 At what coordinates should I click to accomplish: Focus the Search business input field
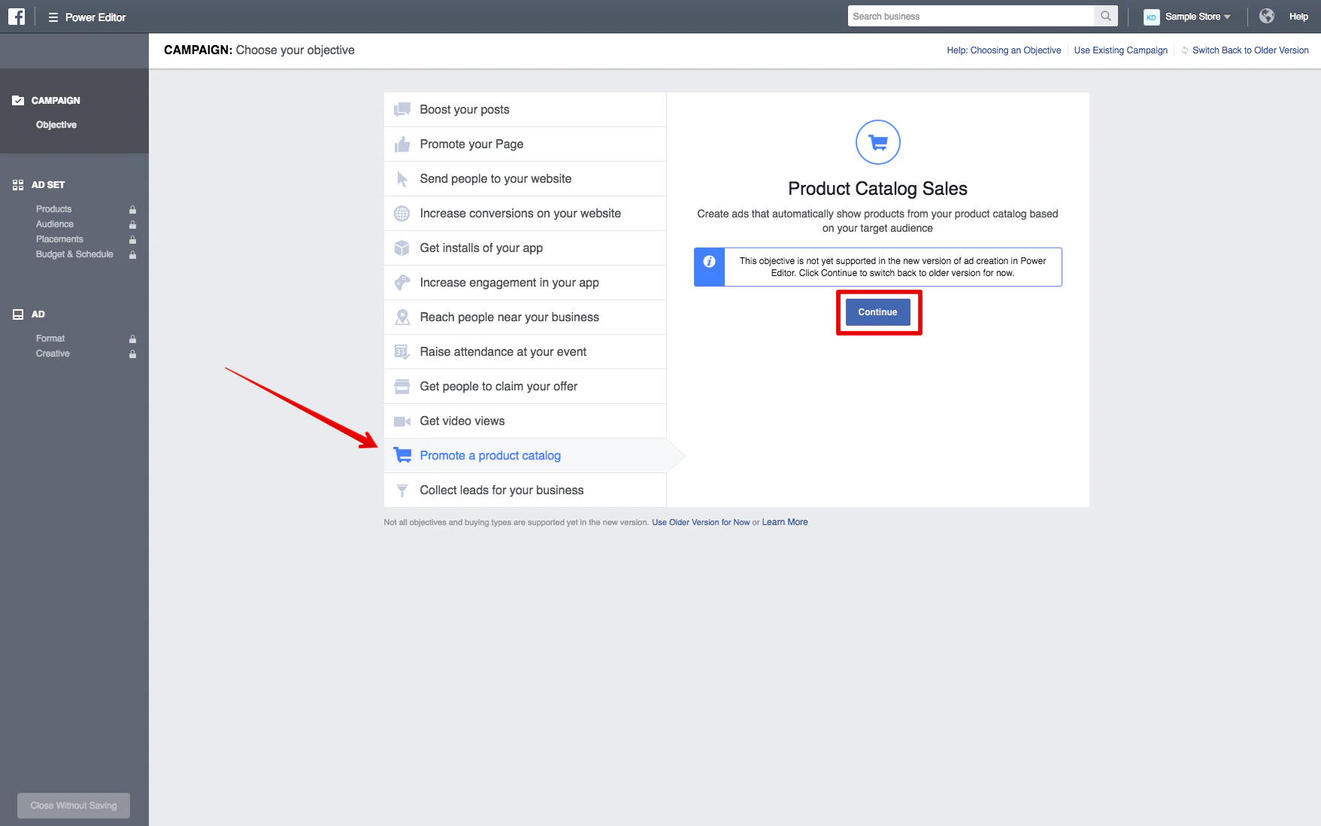pos(971,16)
